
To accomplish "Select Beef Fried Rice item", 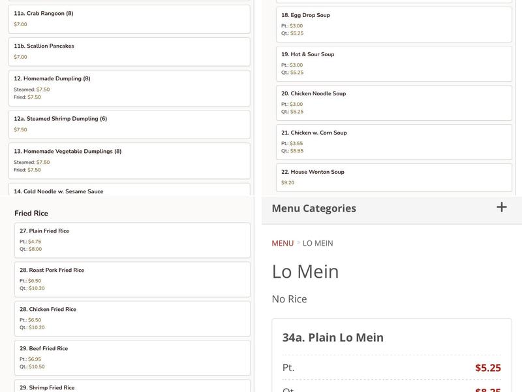I will pos(132,357).
